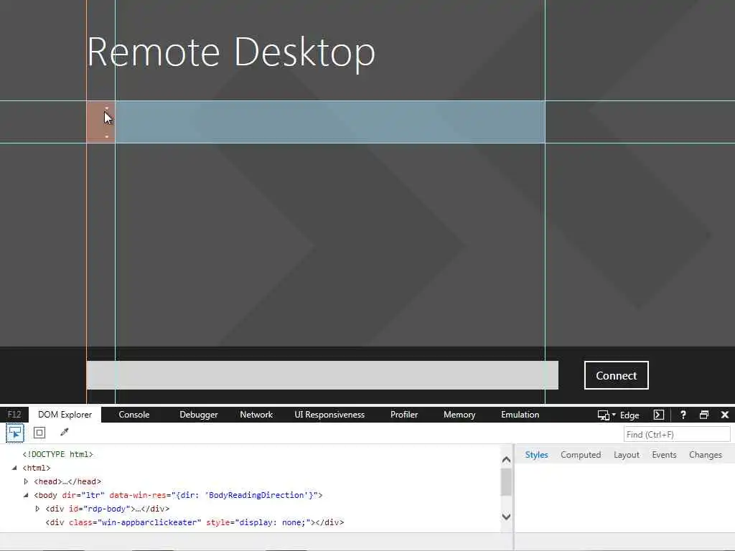
Task: Open the browser profile monitor icon dropdown
Action: click(x=606, y=415)
